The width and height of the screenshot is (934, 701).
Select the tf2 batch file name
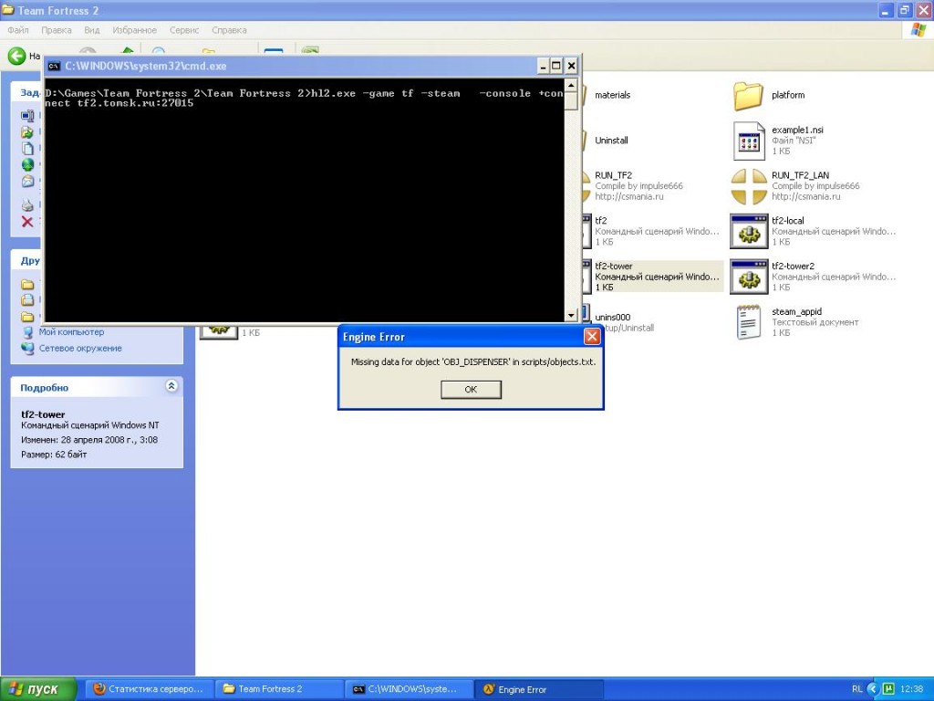click(x=600, y=221)
